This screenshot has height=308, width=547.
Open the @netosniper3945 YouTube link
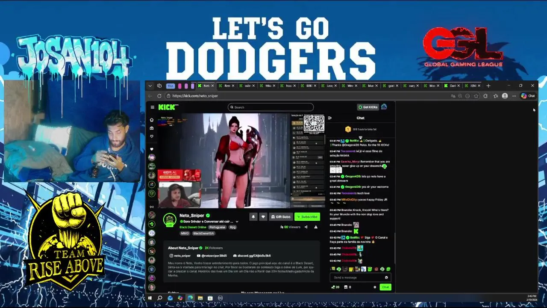tap(212, 256)
